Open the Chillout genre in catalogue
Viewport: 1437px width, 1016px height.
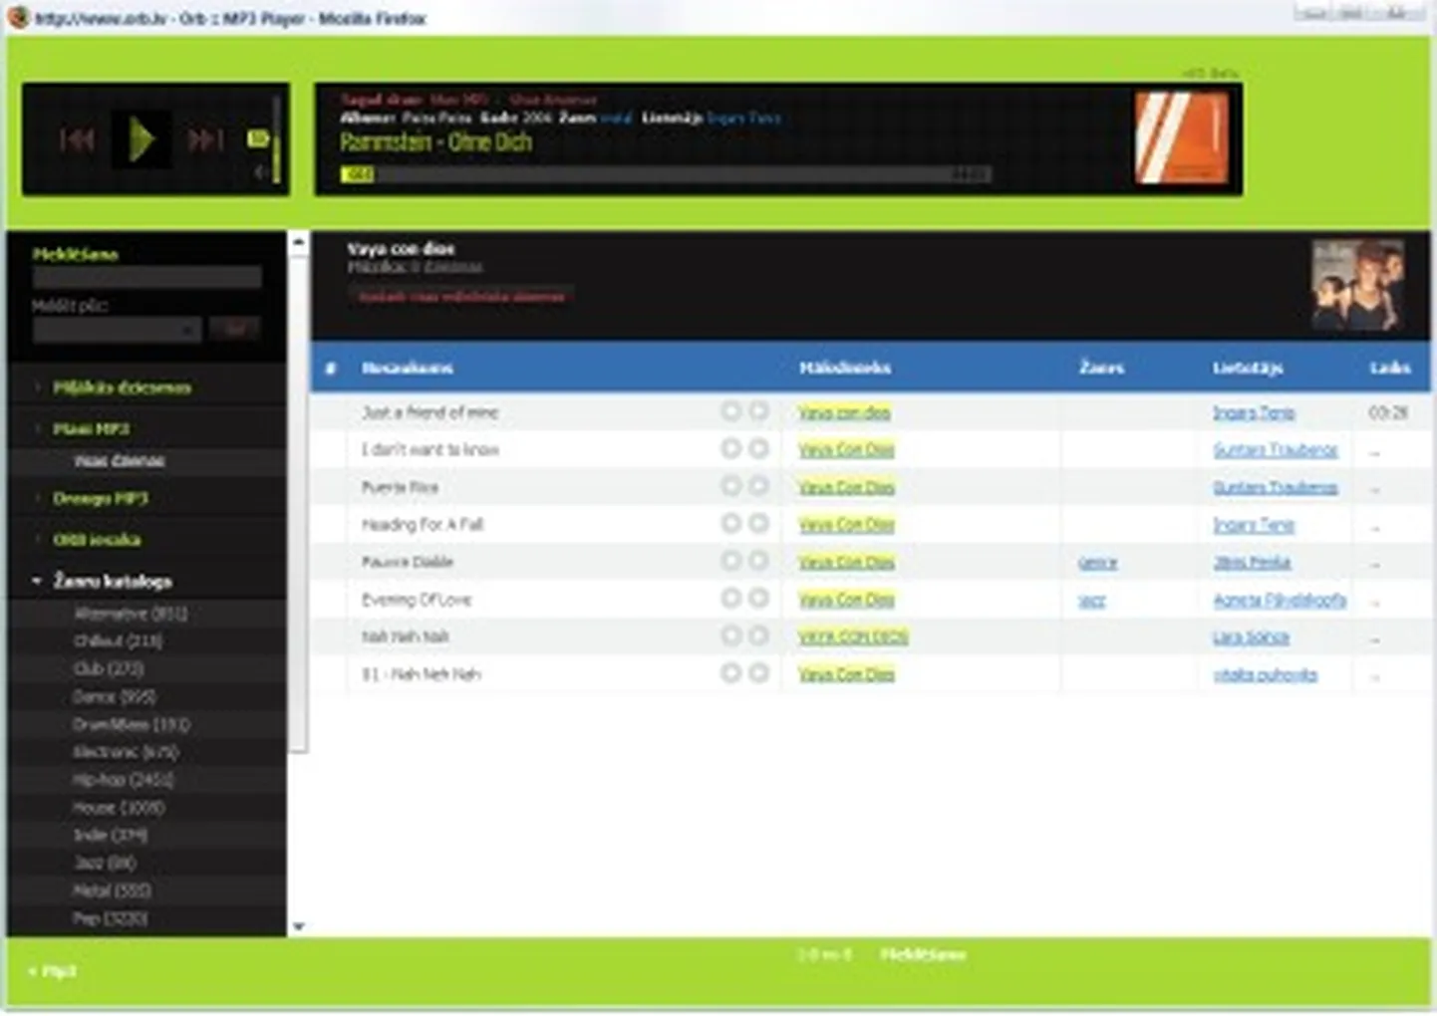point(118,641)
